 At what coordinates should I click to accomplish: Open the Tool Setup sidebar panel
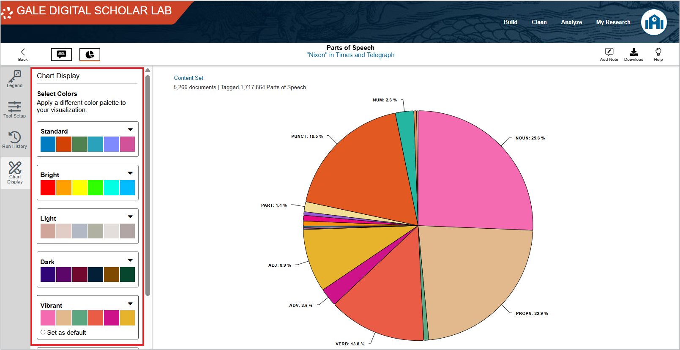pos(15,109)
